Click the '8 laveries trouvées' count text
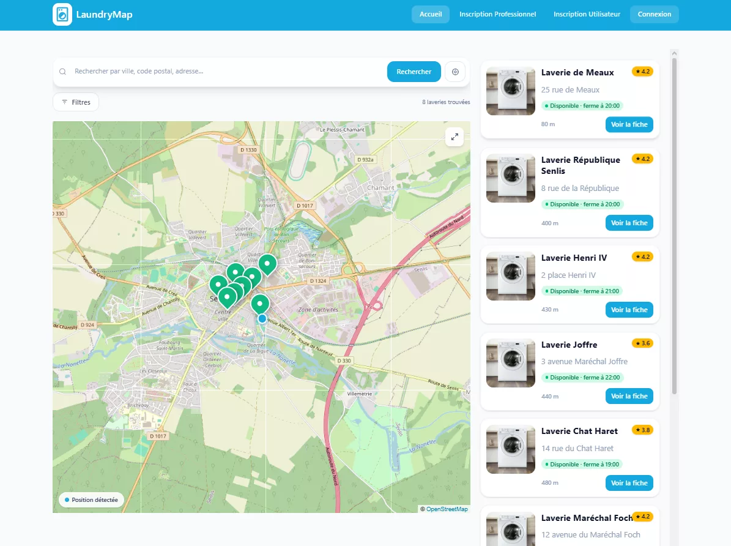731x546 pixels. pyautogui.click(x=446, y=102)
